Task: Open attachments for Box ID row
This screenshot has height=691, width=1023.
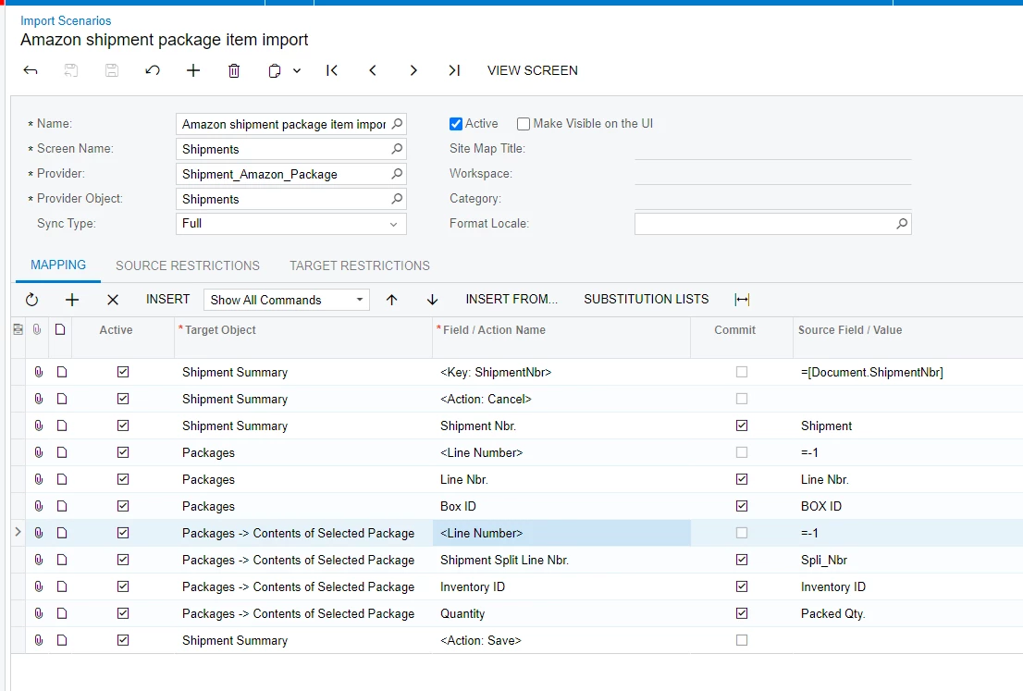Action: pos(39,506)
